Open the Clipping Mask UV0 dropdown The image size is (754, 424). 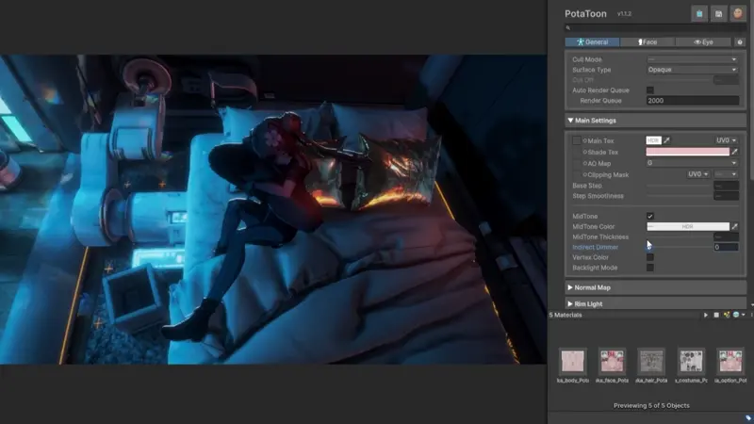[x=698, y=174]
